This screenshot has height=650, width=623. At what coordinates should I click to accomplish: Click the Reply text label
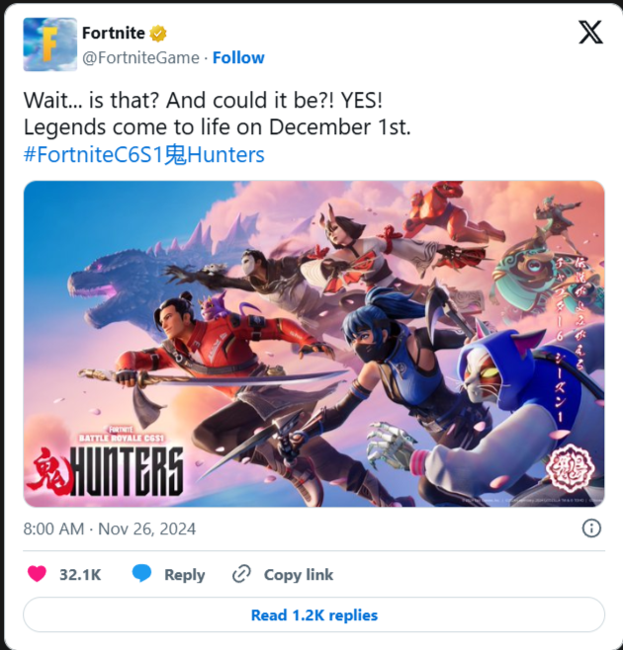coord(185,575)
